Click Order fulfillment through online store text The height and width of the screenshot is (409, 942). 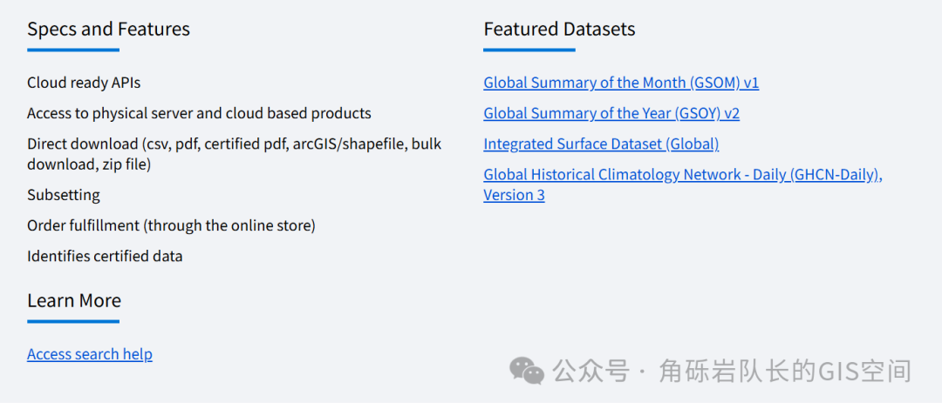click(171, 225)
